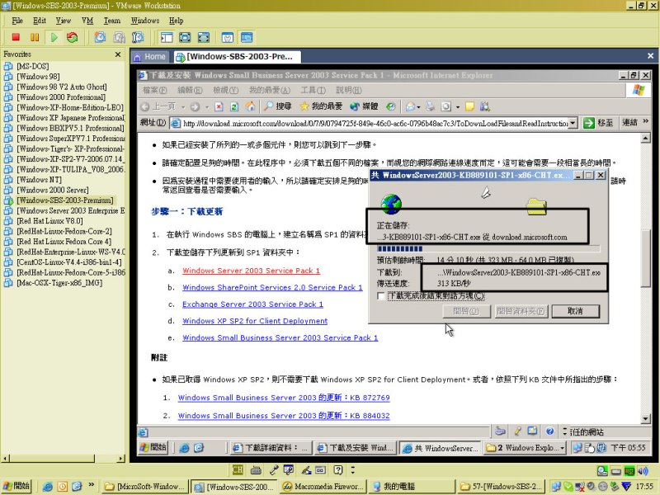Select [Red Hat Linux V8.0] in Favorites list
660x495 pixels.
[x=49, y=221]
